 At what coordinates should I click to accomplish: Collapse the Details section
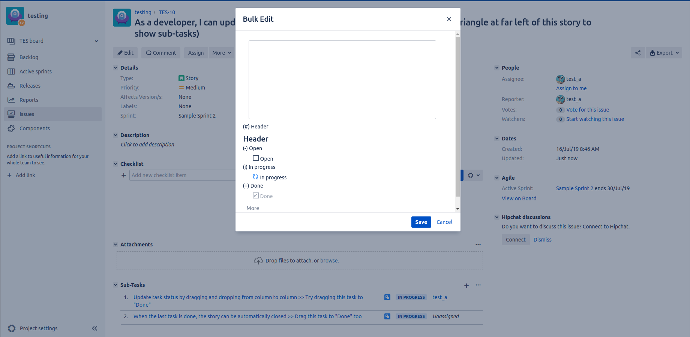click(115, 67)
